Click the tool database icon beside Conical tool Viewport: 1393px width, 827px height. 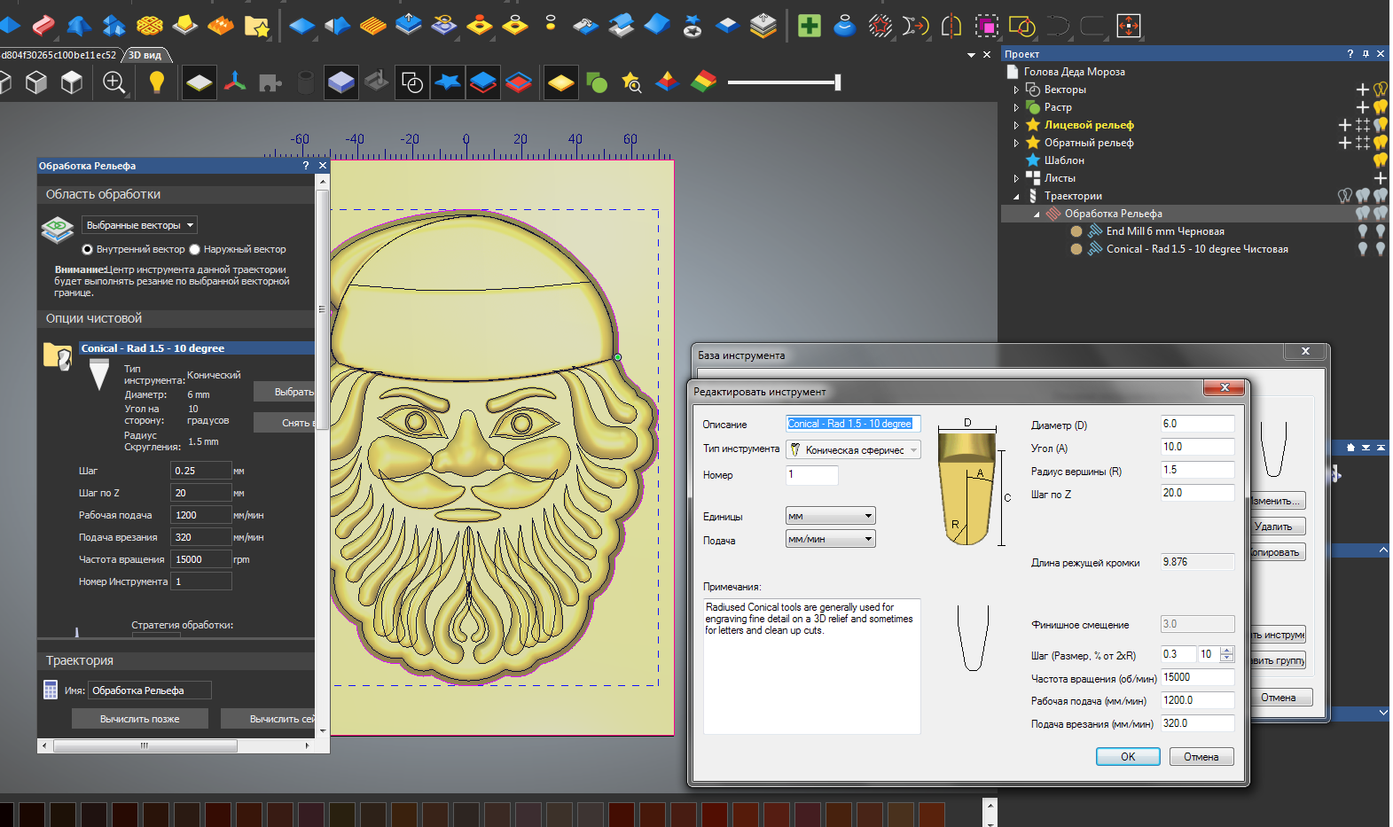point(58,356)
